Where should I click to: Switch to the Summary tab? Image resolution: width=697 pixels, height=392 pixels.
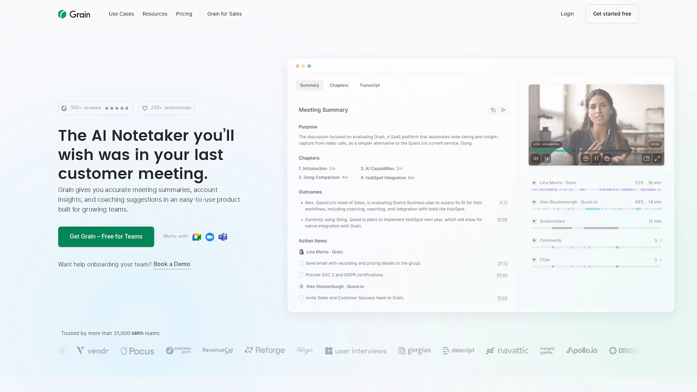tap(309, 85)
